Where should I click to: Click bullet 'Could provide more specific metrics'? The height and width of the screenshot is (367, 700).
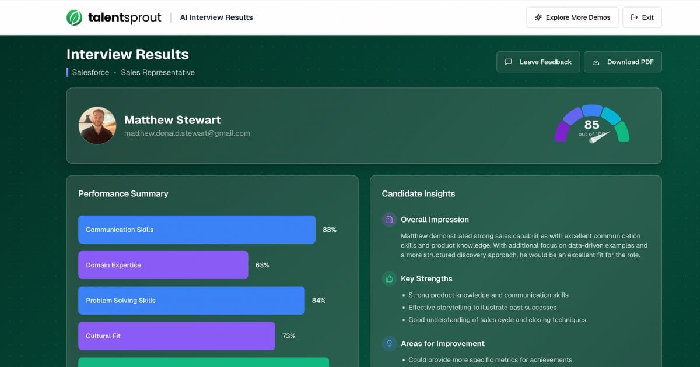490,360
